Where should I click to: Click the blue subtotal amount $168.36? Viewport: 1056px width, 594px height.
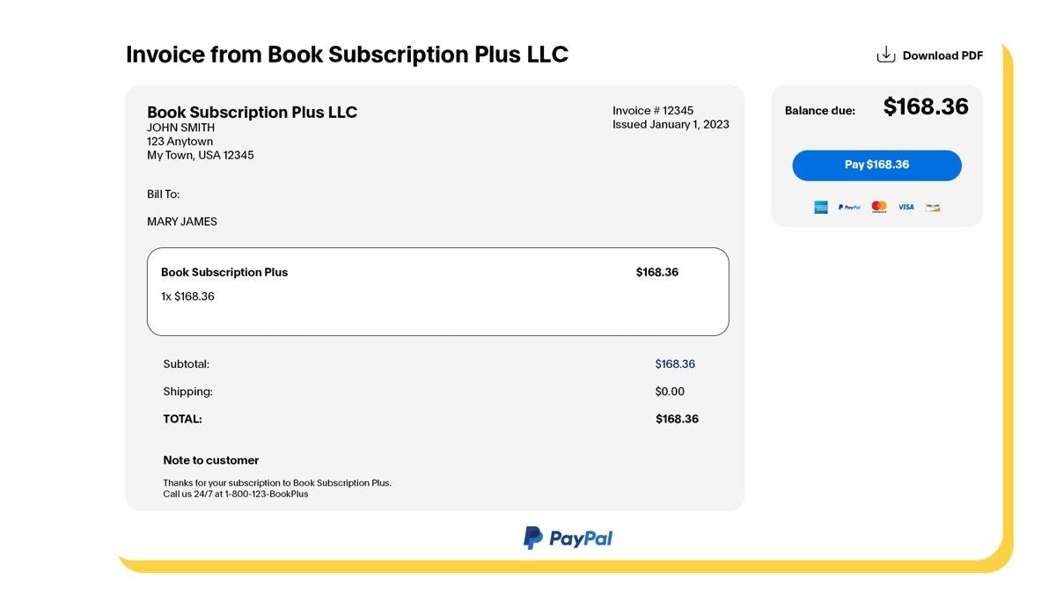tap(675, 364)
